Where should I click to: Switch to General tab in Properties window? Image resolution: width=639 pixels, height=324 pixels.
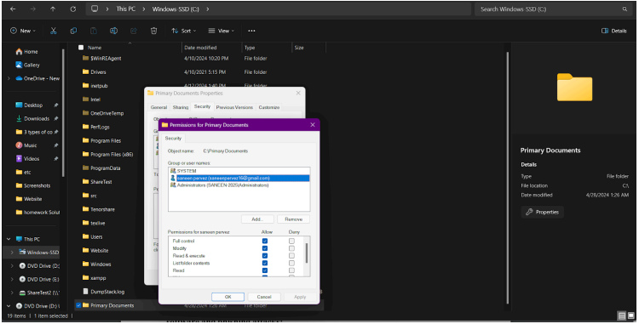pyautogui.click(x=159, y=107)
